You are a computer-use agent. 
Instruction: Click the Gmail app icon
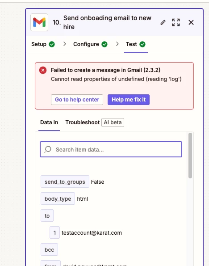[x=39, y=22]
